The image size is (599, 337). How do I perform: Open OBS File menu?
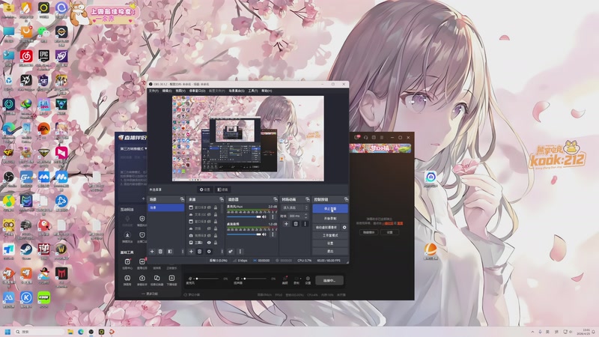click(x=153, y=91)
